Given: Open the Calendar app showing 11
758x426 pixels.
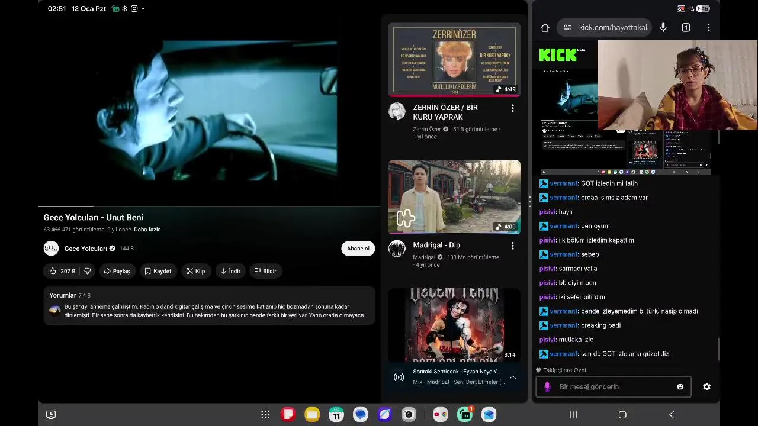Looking at the screenshot, I should pyautogui.click(x=336, y=415).
